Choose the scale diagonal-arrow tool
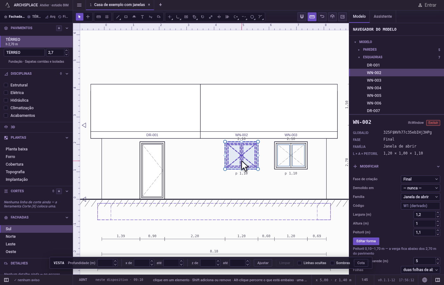This screenshot has width=444, height=285. (x=211, y=17)
